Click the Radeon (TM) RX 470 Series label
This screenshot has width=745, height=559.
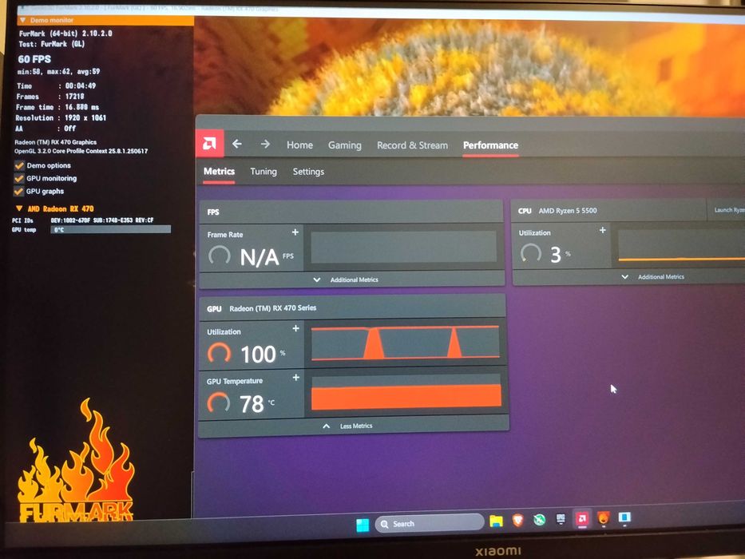(x=273, y=308)
